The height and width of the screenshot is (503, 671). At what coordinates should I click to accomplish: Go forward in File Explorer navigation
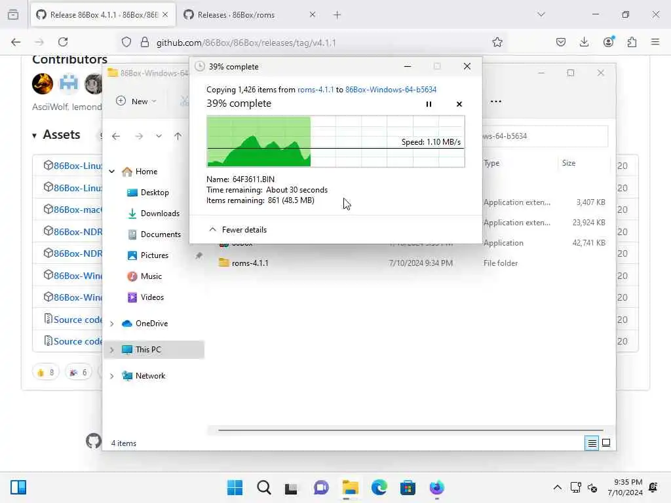click(x=139, y=136)
